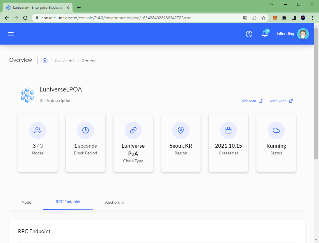Close the Luniverse browser tab

point(68,8)
